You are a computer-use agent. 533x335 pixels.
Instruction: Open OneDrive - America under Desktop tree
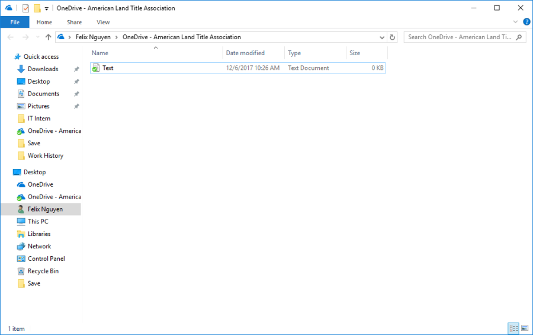pos(54,197)
